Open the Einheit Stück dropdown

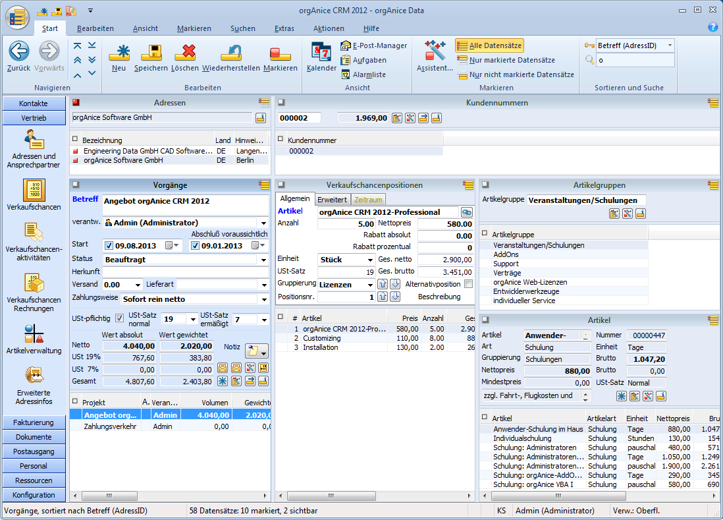click(370, 260)
